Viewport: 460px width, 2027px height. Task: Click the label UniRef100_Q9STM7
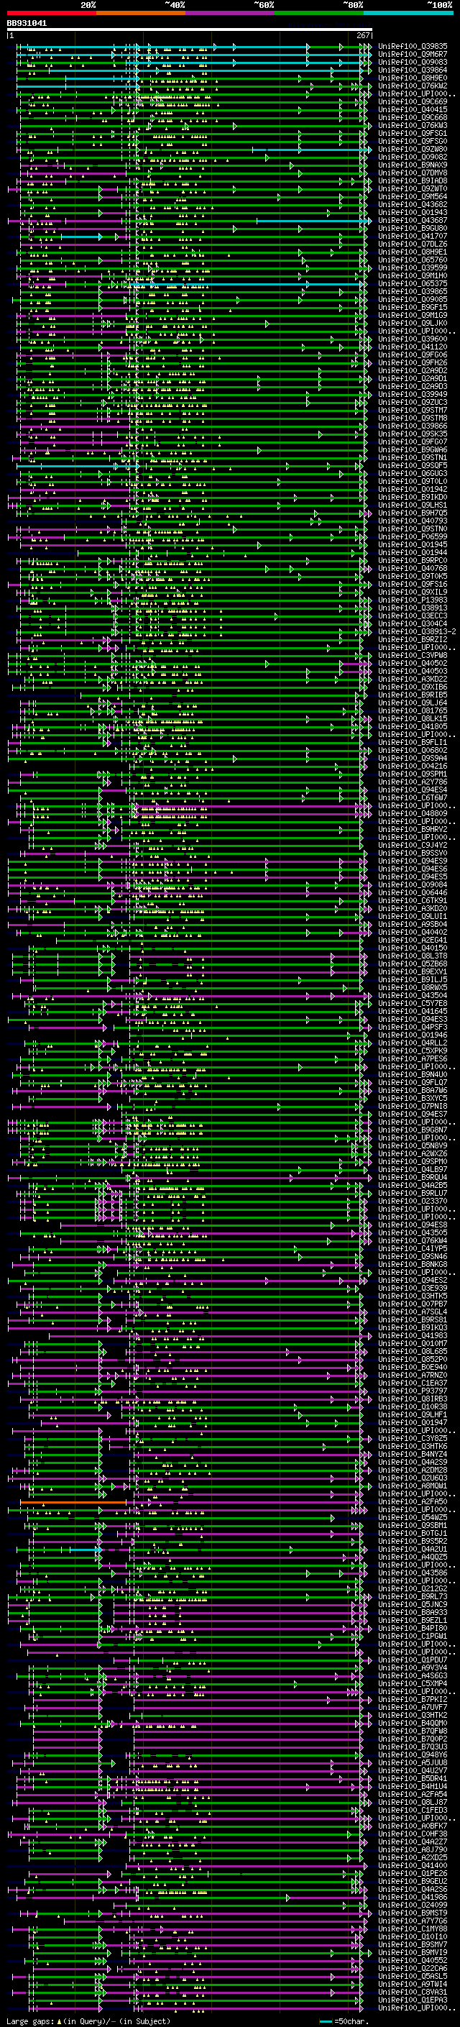[412, 410]
